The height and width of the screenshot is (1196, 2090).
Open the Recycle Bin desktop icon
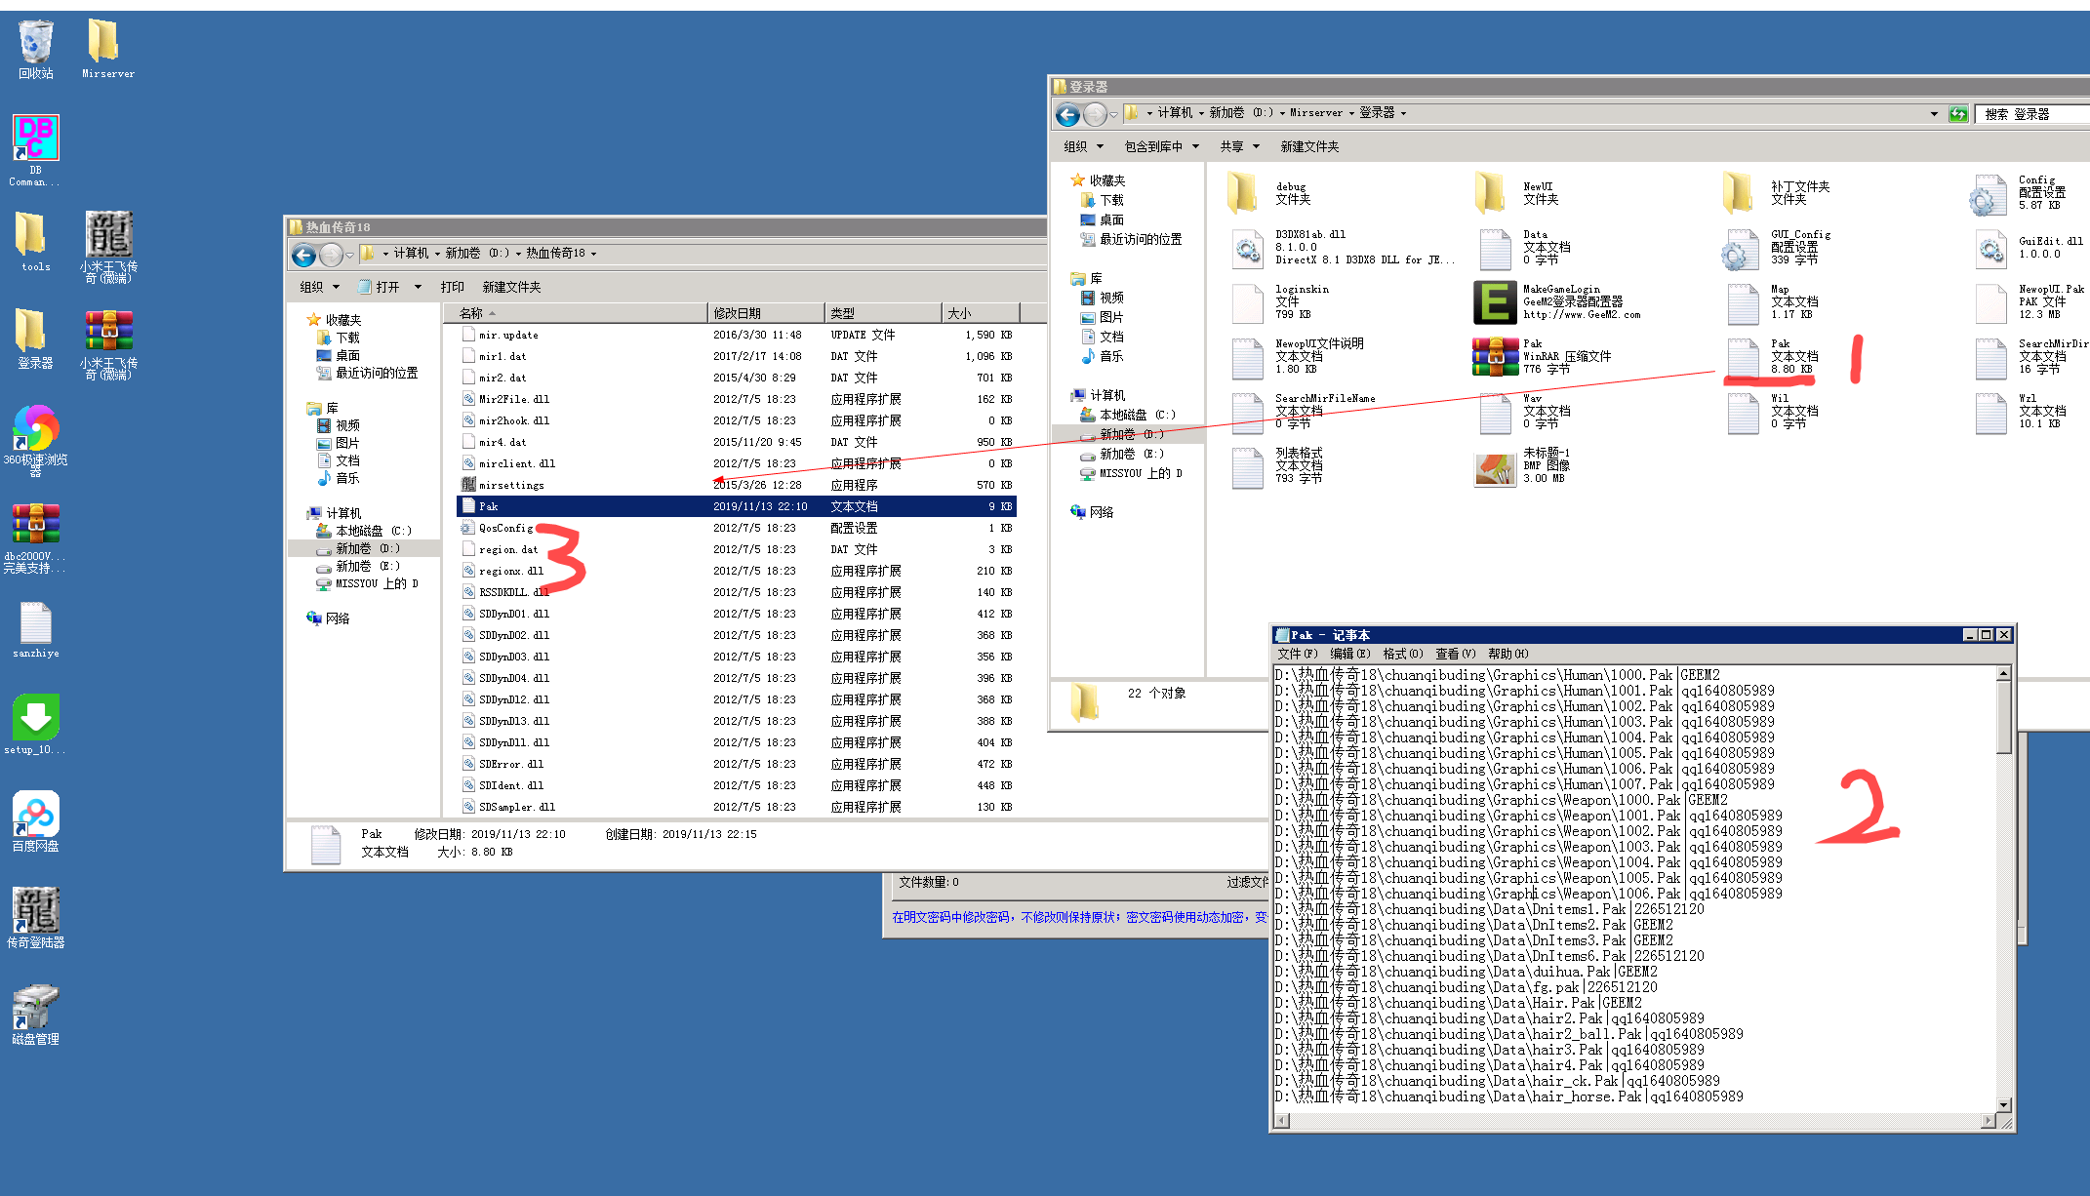36,49
